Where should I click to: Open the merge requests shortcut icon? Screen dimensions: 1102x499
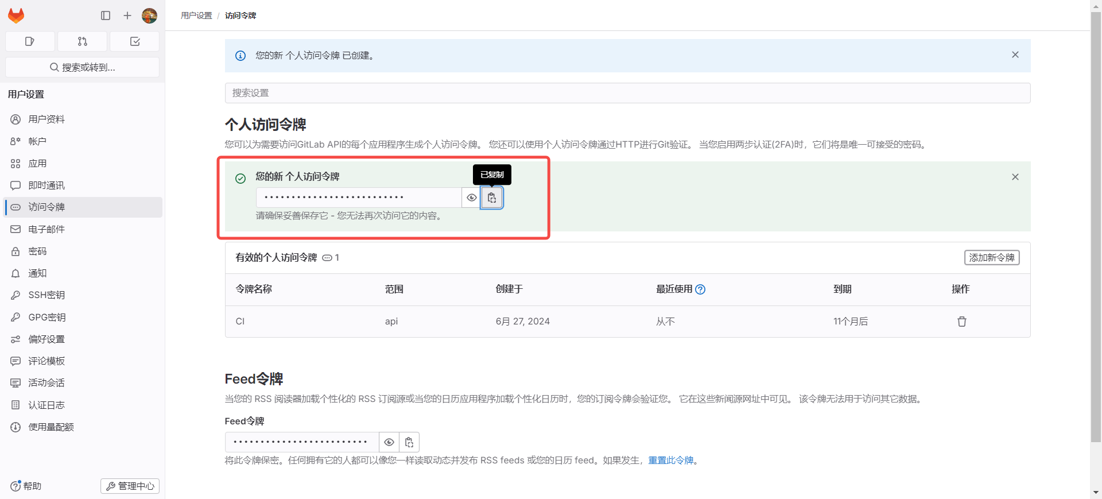pyautogui.click(x=83, y=41)
